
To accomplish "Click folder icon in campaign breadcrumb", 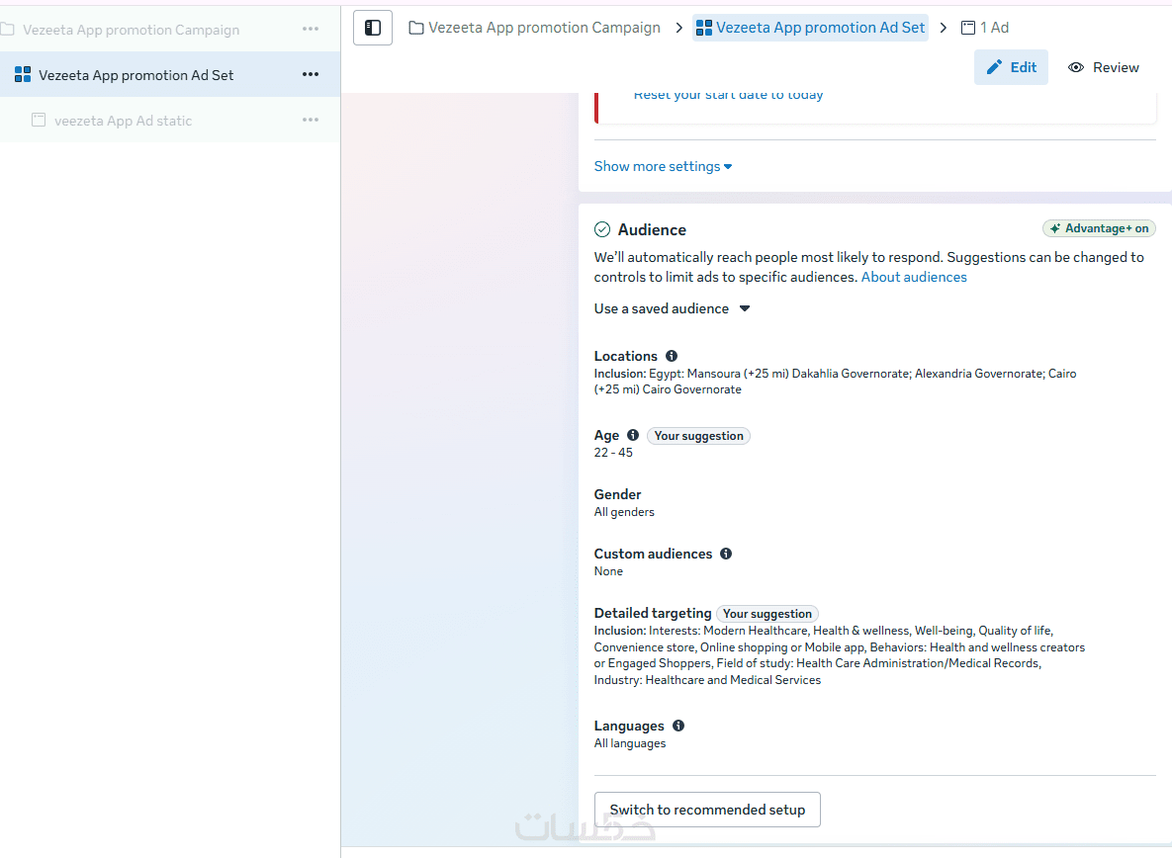I will tap(416, 28).
